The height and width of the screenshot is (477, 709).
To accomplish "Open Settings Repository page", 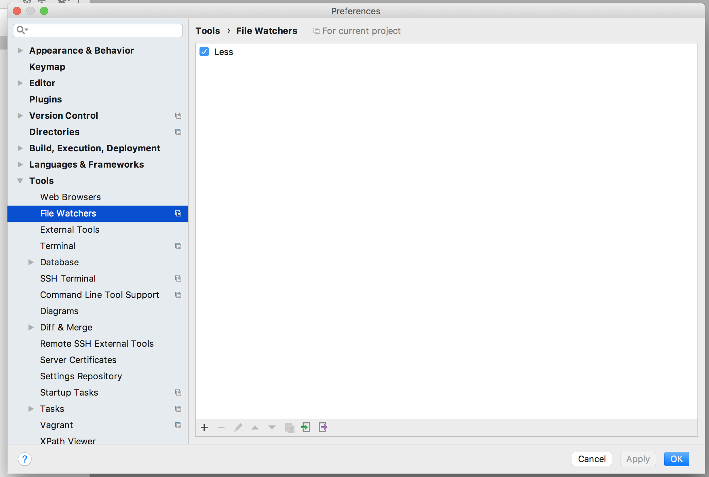I will point(81,376).
